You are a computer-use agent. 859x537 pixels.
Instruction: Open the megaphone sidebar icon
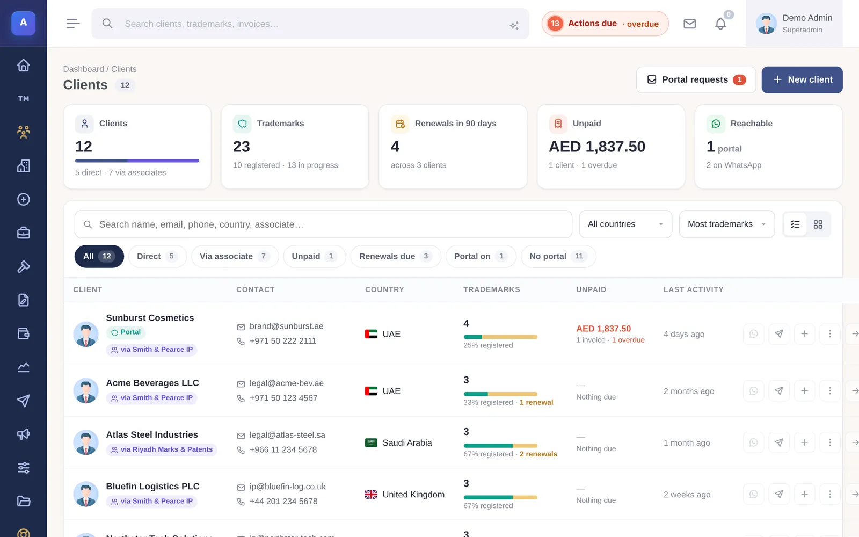(23, 434)
